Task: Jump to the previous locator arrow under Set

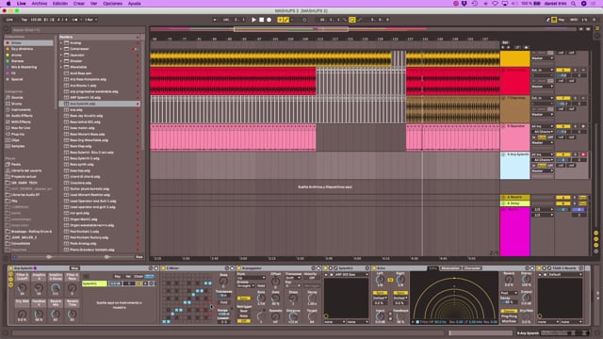Action: point(503,47)
